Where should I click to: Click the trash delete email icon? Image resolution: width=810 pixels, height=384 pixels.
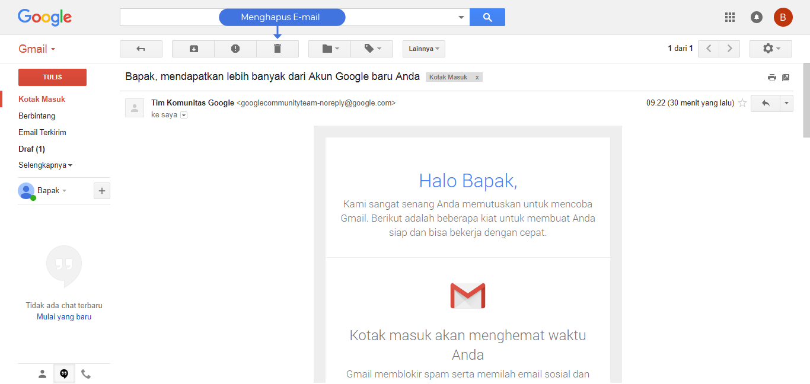[x=277, y=49]
